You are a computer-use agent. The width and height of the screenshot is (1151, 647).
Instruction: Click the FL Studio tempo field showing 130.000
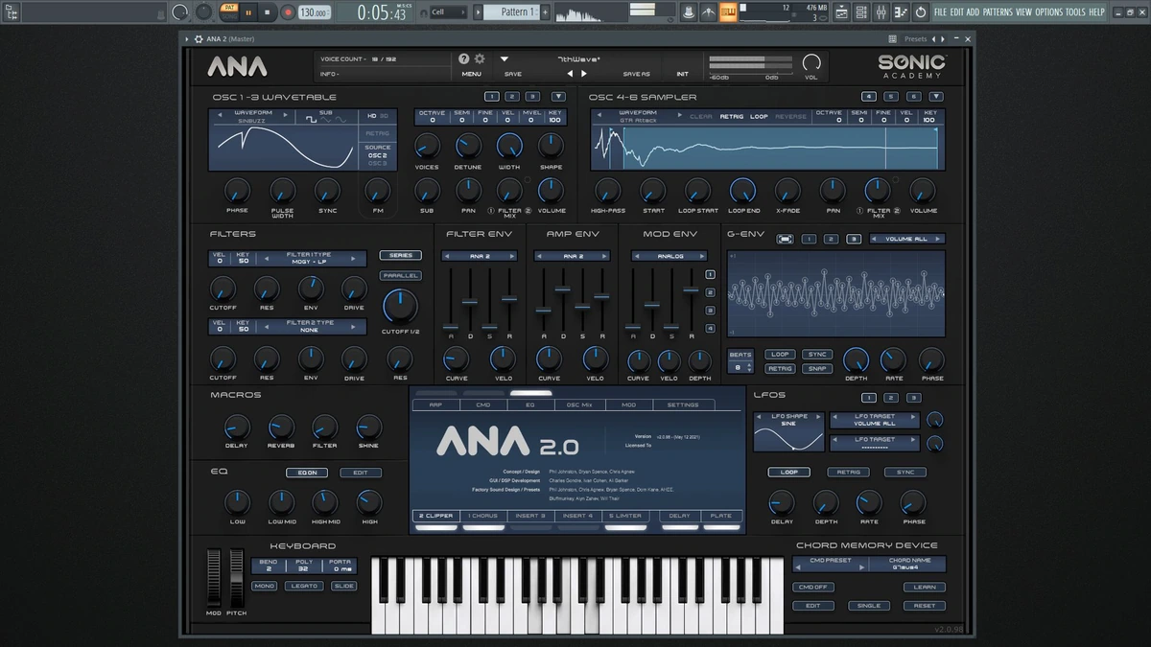[314, 12]
